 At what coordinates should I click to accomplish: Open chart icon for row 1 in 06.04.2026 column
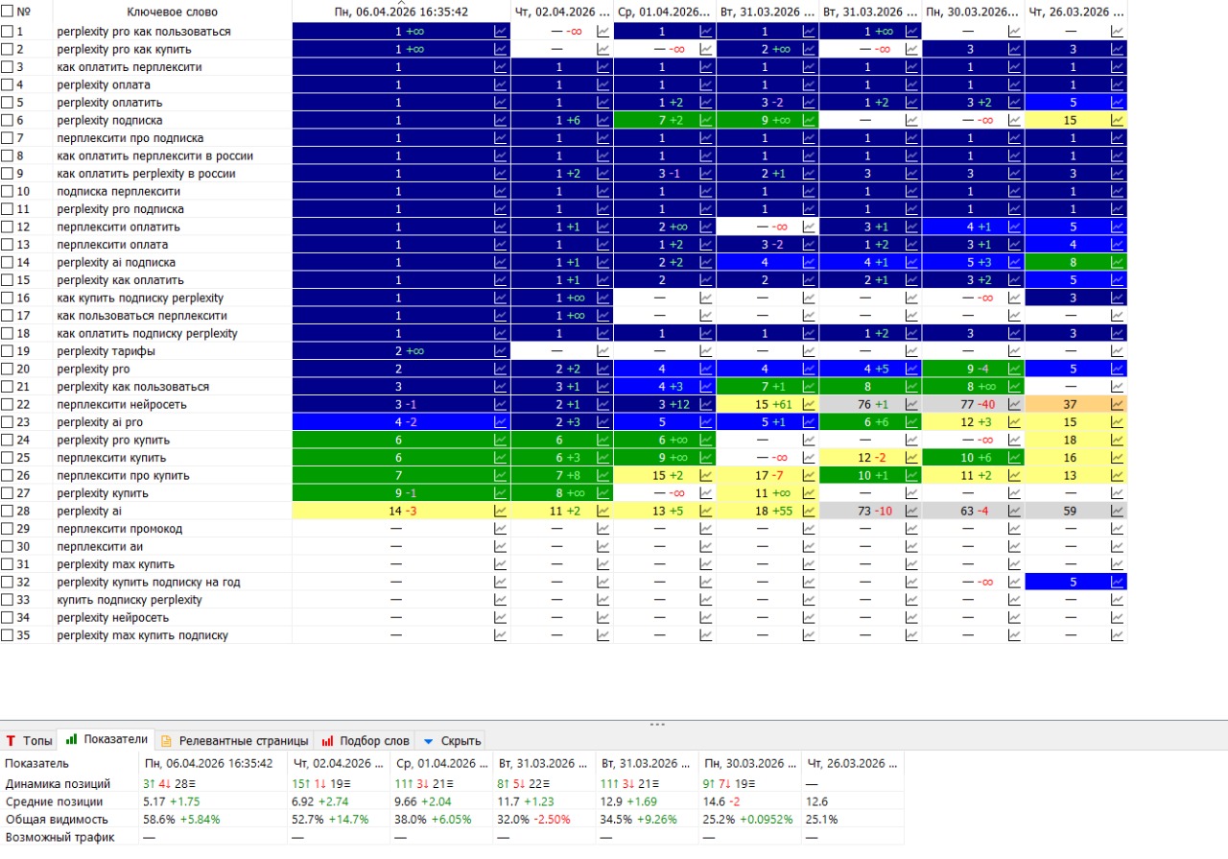[x=500, y=32]
